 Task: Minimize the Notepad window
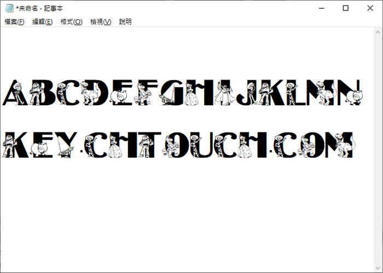tap(322, 8)
